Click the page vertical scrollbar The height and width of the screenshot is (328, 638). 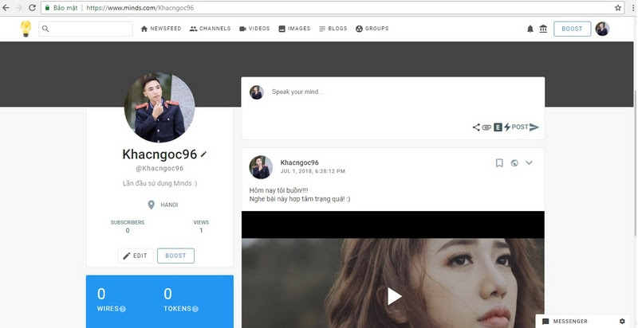coord(635,162)
